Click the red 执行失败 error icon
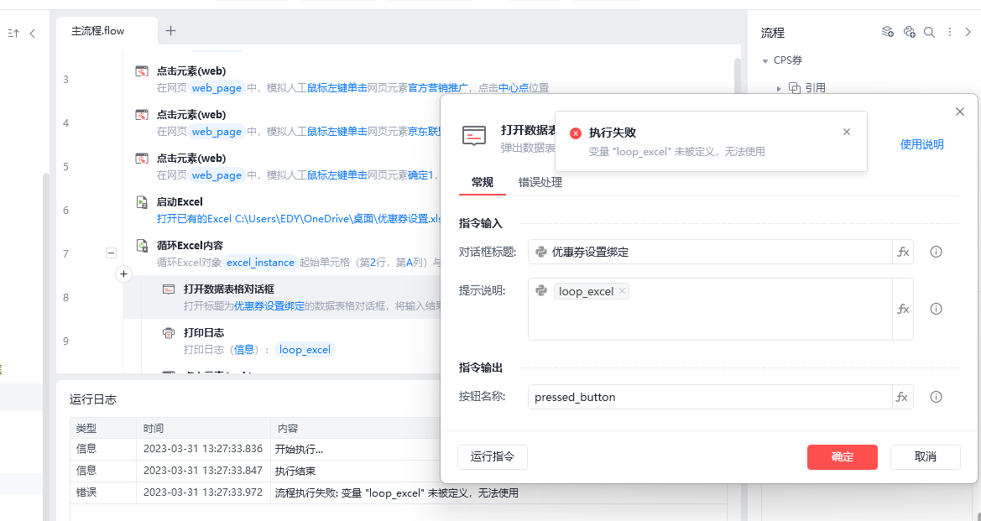This screenshot has width=981, height=521. tap(576, 133)
